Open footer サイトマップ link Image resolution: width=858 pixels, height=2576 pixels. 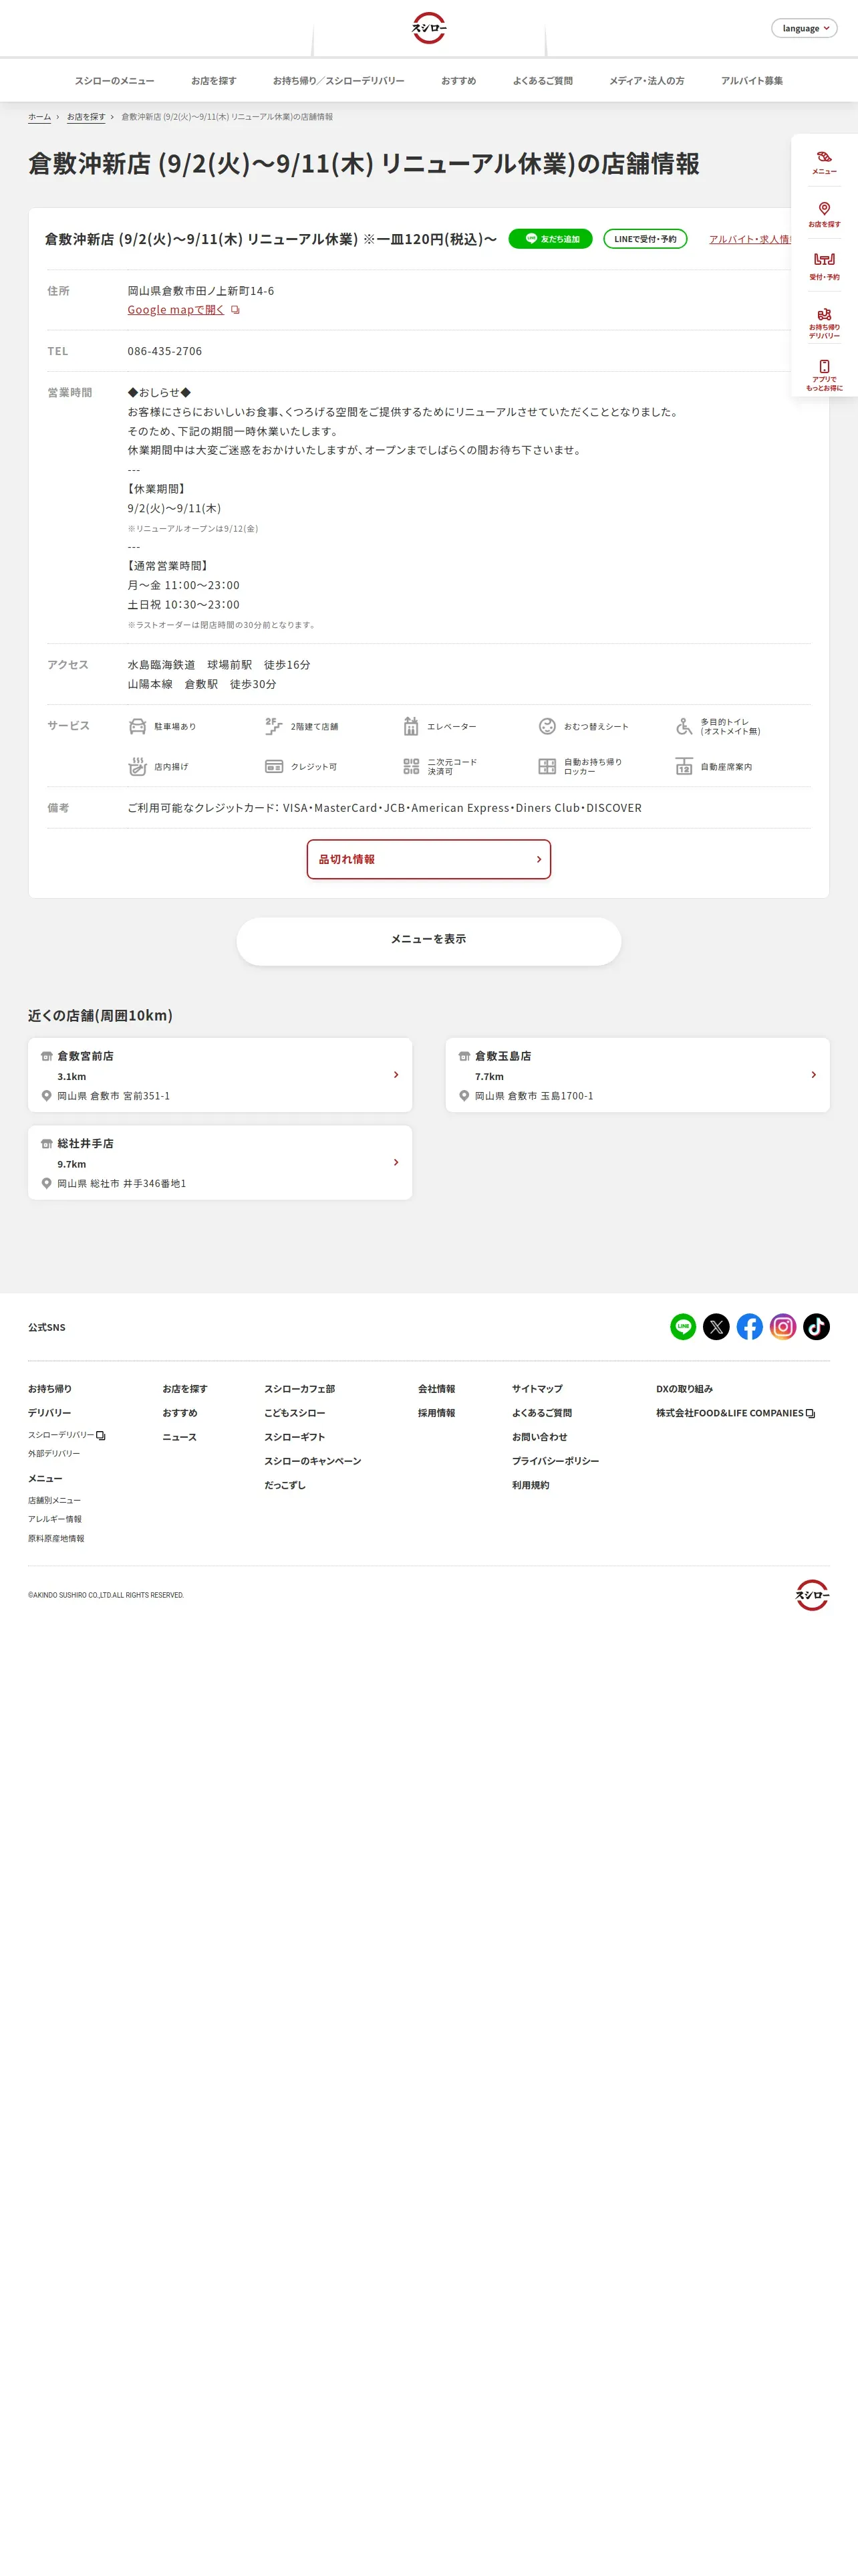[x=537, y=1389]
